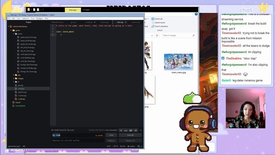Expand the gui folder in tree

(x=14, y=75)
